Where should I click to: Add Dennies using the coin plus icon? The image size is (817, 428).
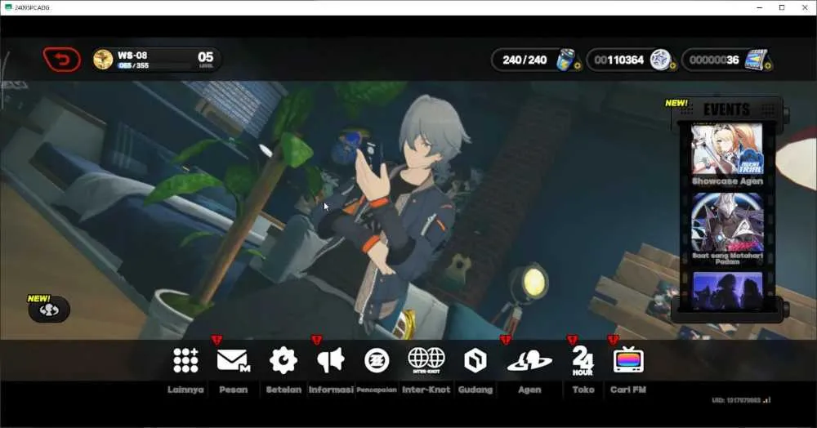pos(672,66)
